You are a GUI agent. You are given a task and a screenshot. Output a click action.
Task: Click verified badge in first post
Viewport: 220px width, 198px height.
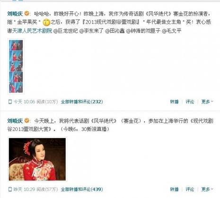tap(27, 14)
